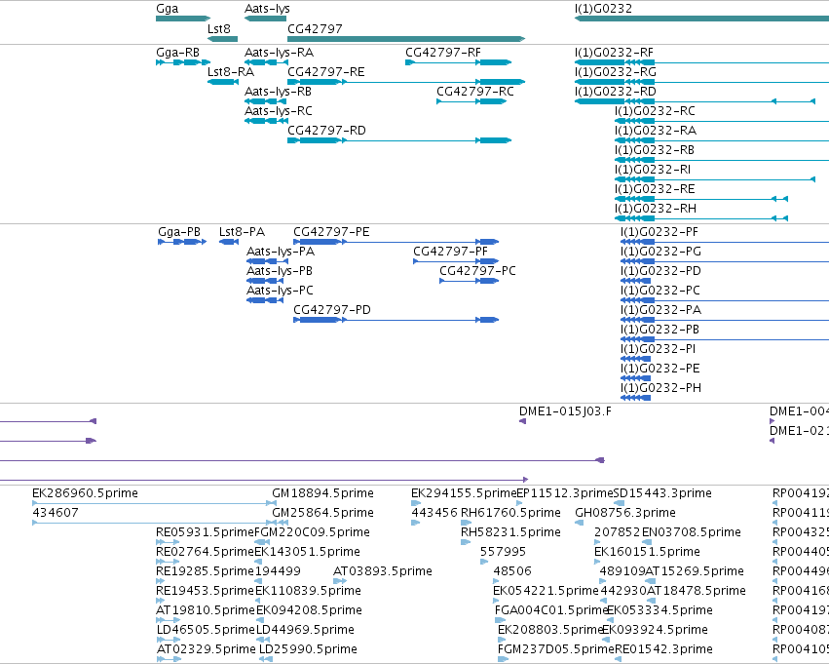Click CG42797-RE transcript label
The height and width of the screenshot is (664, 829).
pyautogui.click(x=325, y=72)
